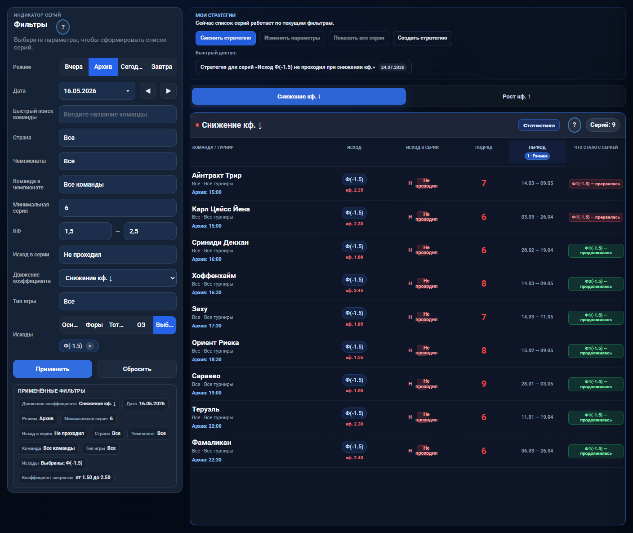Toggle the Период column 1 · Раньше sort

537,156
